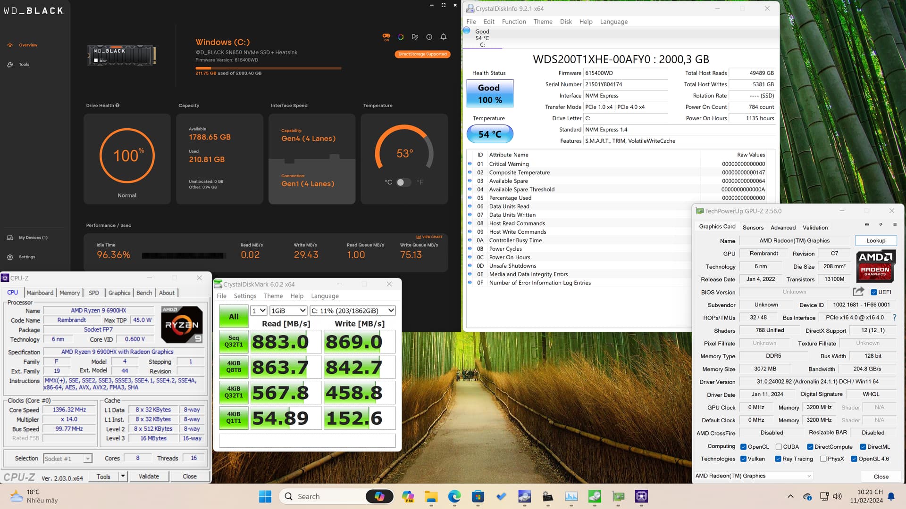The height and width of the screenshot is (509, 906).
Task: Switch to CrystalDiskMark green taskbar icon
Action: [x=595, y=496]
